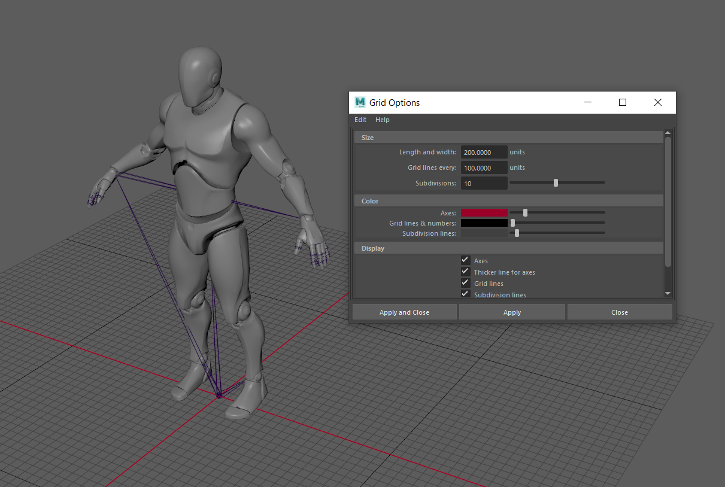Click the Apply and Close button
Screen dimensions: 725x487
[x=404, y=312]
